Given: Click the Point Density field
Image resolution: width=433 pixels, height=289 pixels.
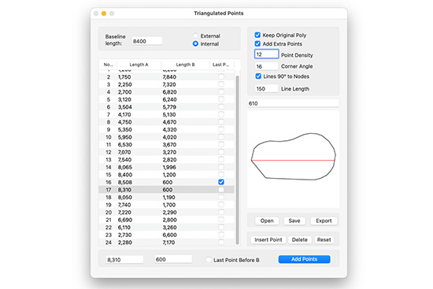Looking at the screenshot, I should click(x=266, y=54).
